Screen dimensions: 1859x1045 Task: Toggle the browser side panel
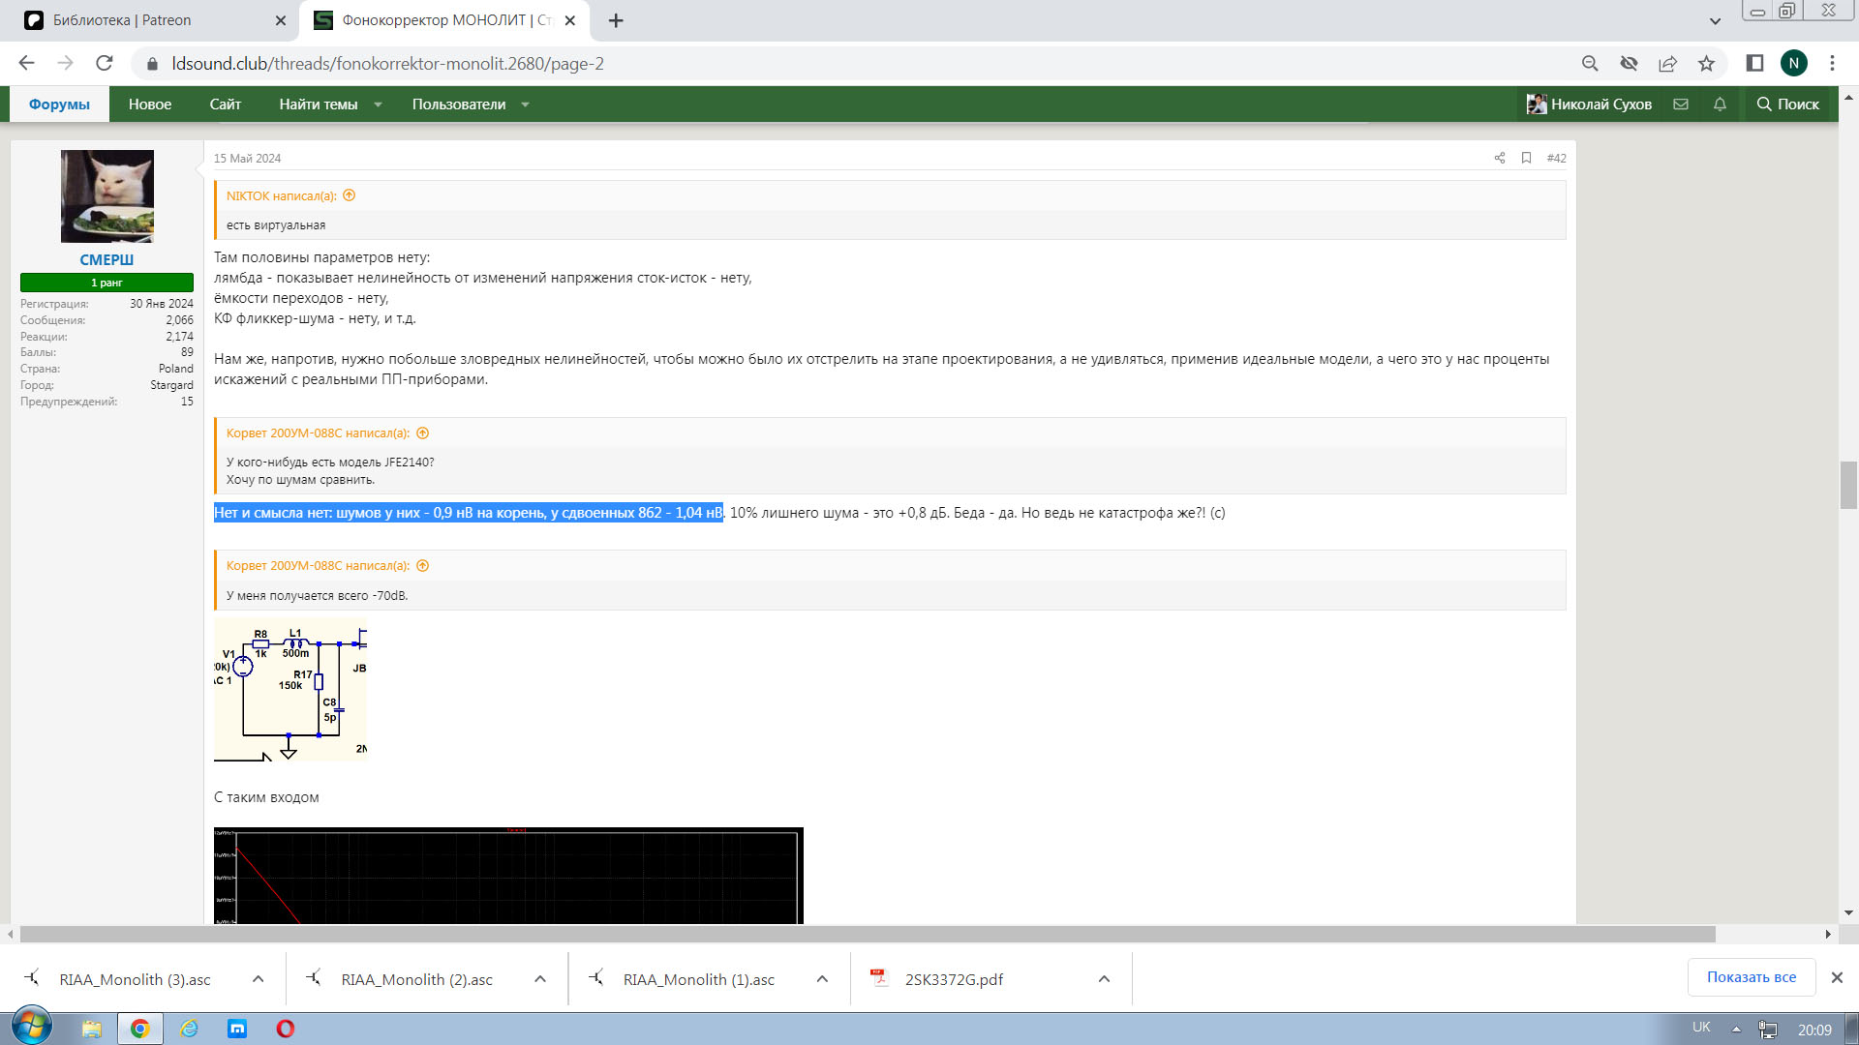(x=1754, y=63)
